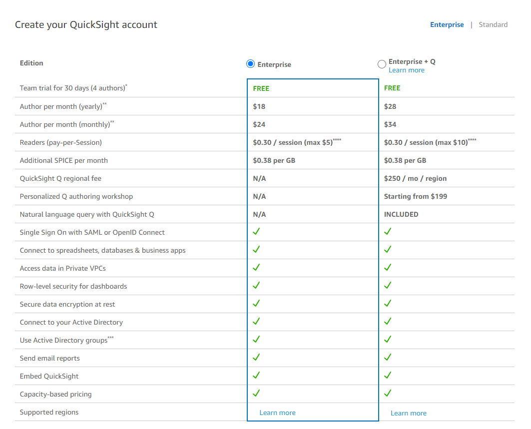Image resolution: width=531 pixels, height=429 pixels.
Task: Click the Starting from $199 value
Action: coord(416,196)
